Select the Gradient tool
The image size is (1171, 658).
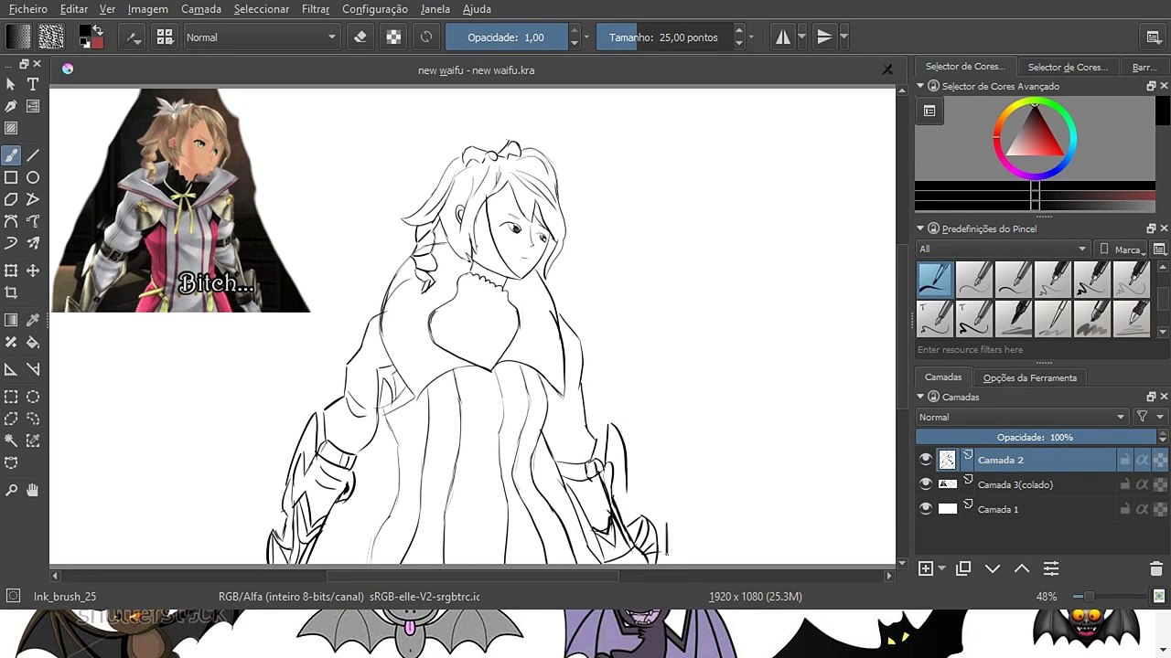pyautogui.click(x=11, y=320)
